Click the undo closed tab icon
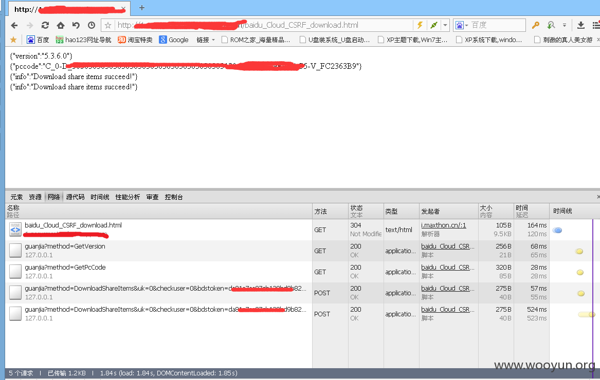This screenshot has width=600, height=380. pos(76,25)
